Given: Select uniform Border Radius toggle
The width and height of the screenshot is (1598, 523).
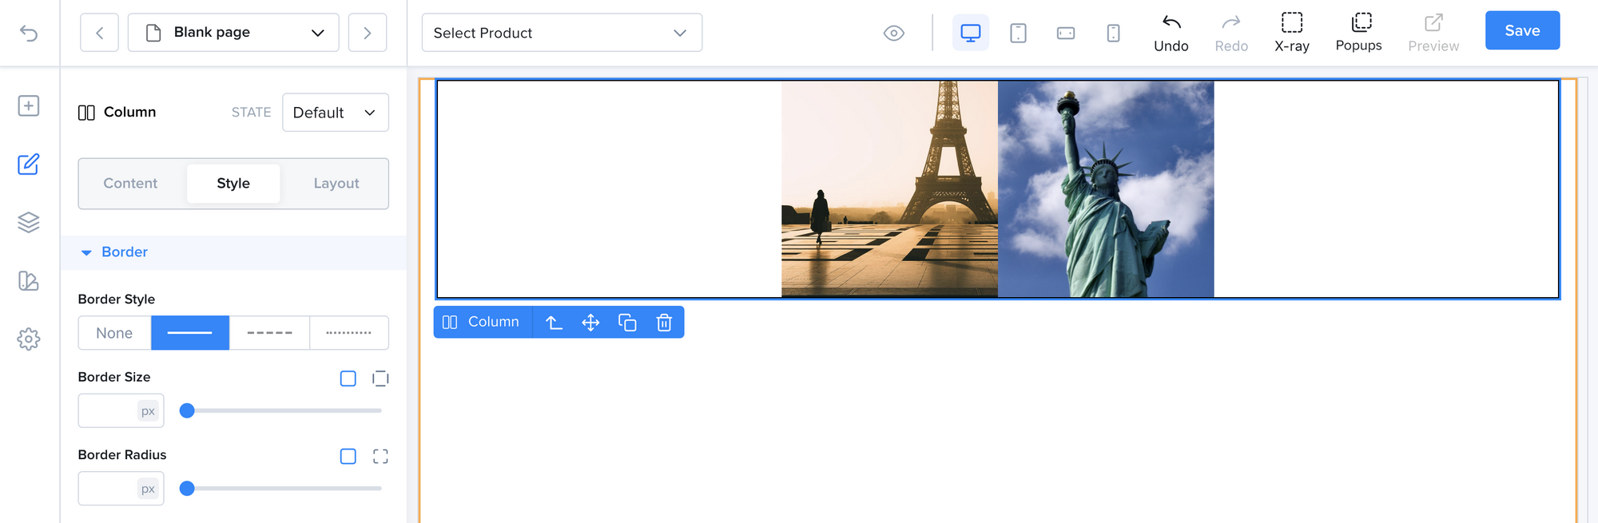Looking at the screenshot, I should (x=348, y=456).
